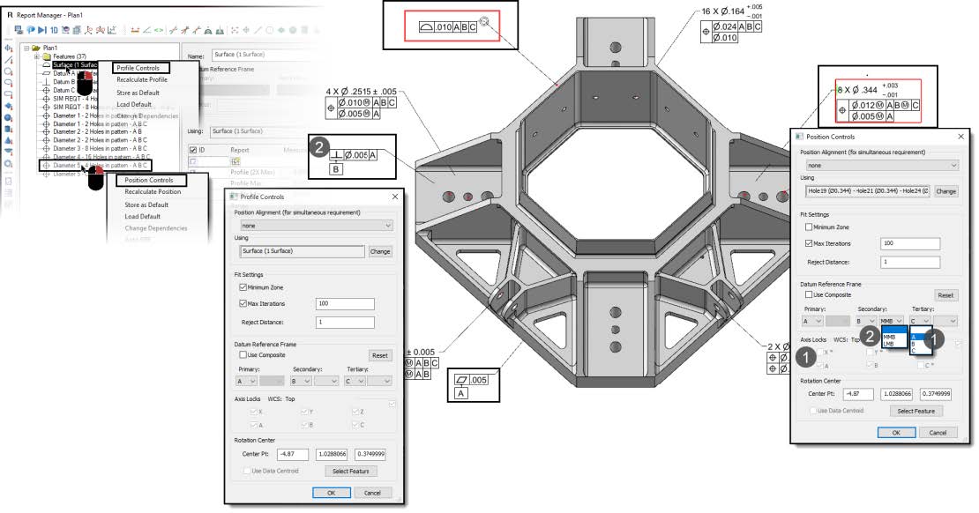The width and height of the screenshot is (979, 513).
Task: Expand the Features (37) tree node
Action: [36, 56]
